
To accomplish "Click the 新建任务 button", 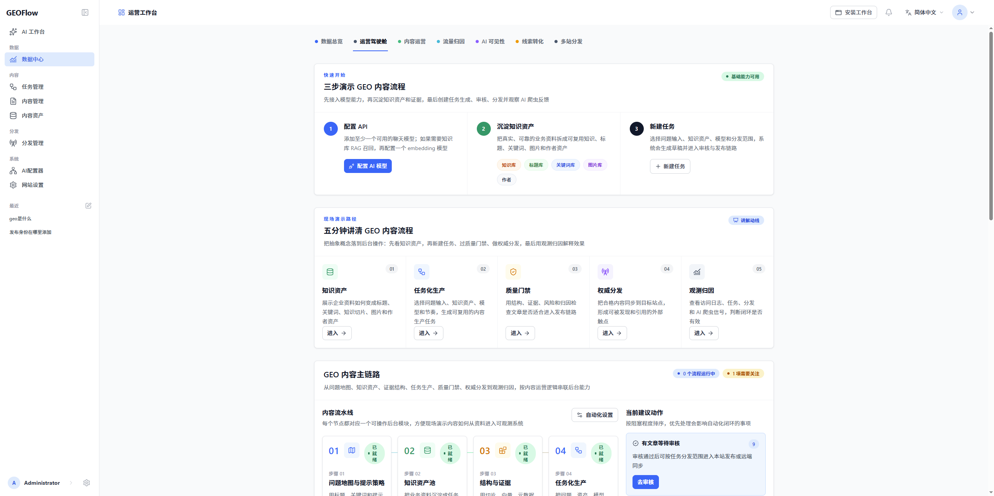I will click(x=670, y=166).
